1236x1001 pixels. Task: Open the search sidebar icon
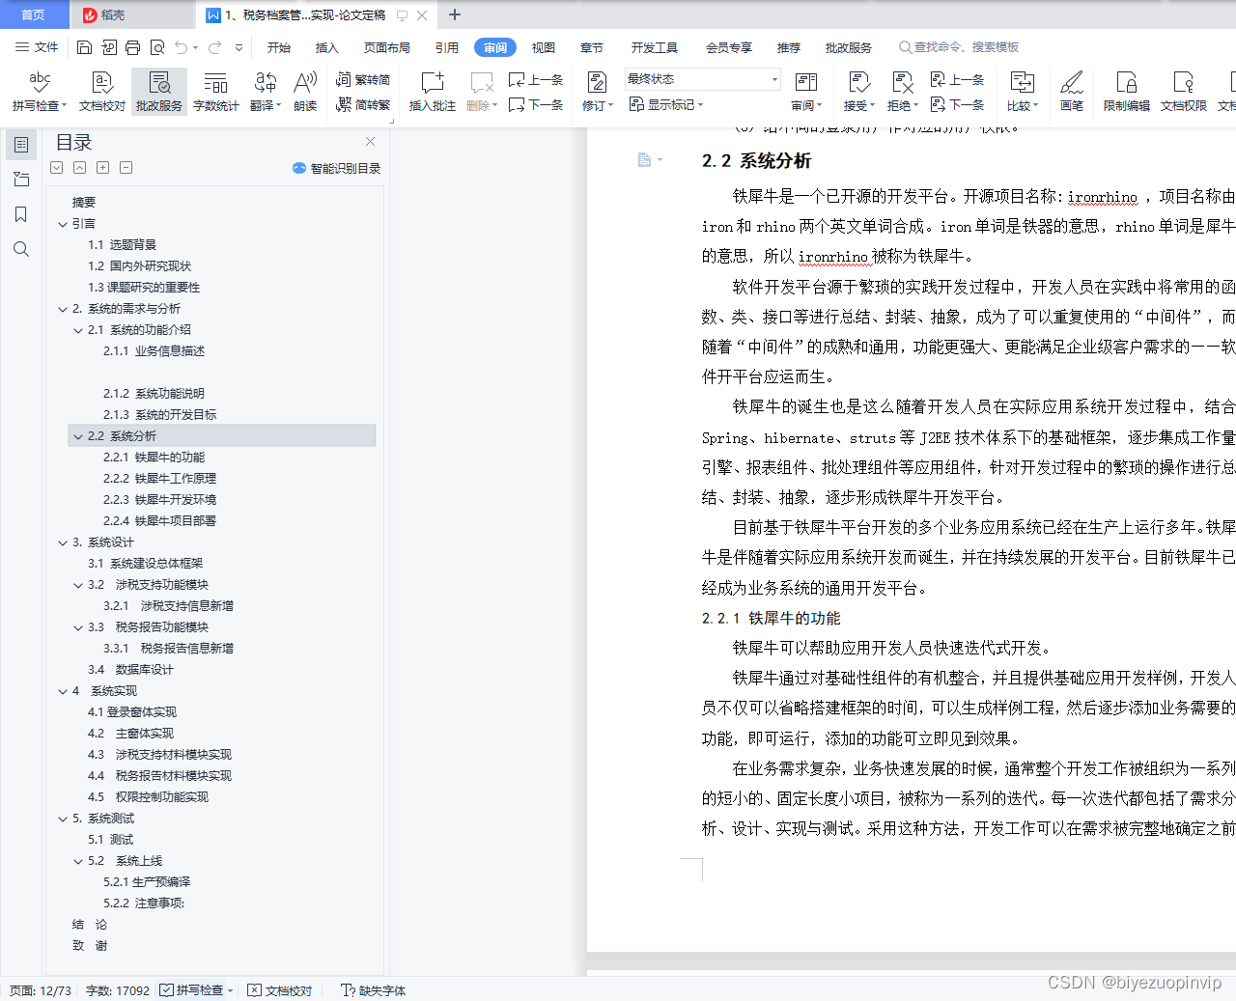[x=21, y=249]
